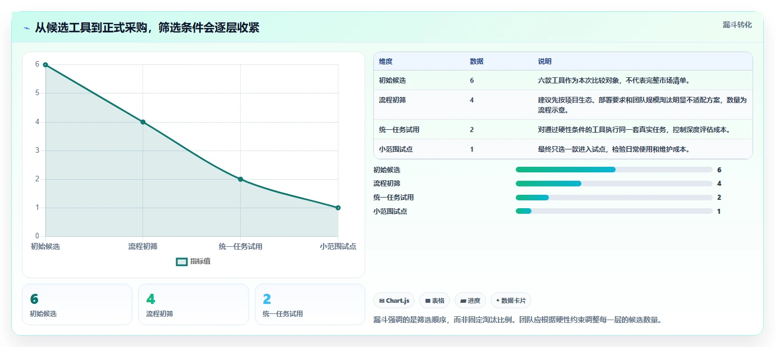Click the 流程初筛 label beside progress bars
Screen dimensions: 775x347
tap(387, 184)
